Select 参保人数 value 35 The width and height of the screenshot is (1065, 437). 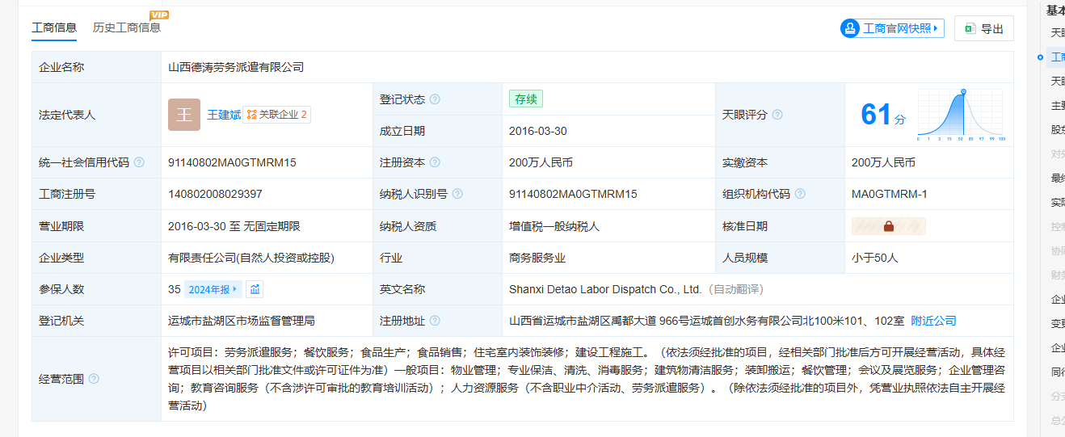point(175,289)
